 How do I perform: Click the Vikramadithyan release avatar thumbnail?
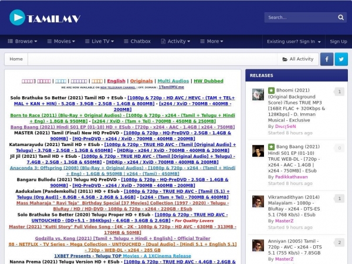[x=258, y=201]
